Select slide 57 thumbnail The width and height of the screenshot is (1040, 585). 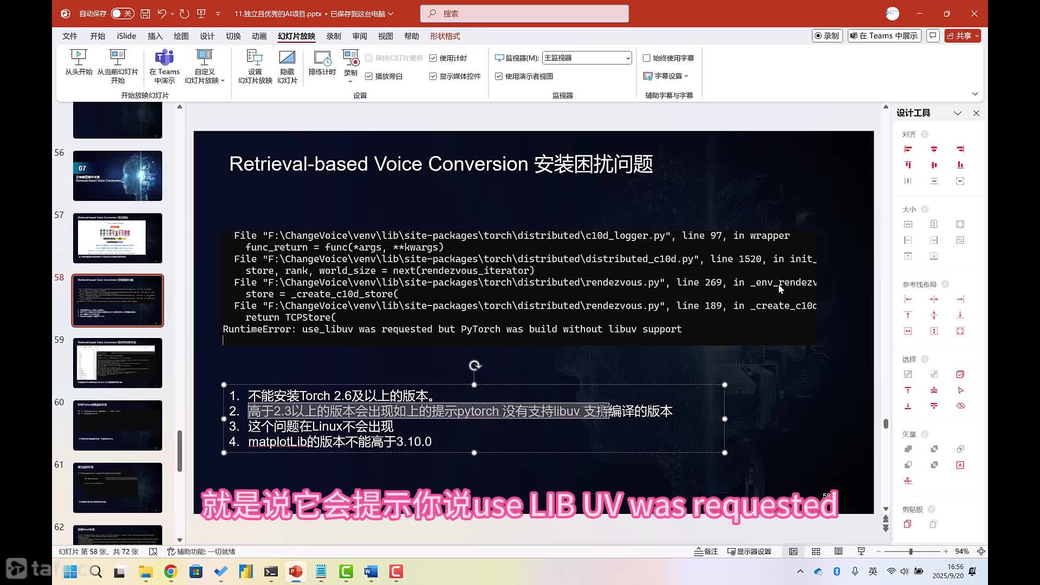(x=118, y=238)
